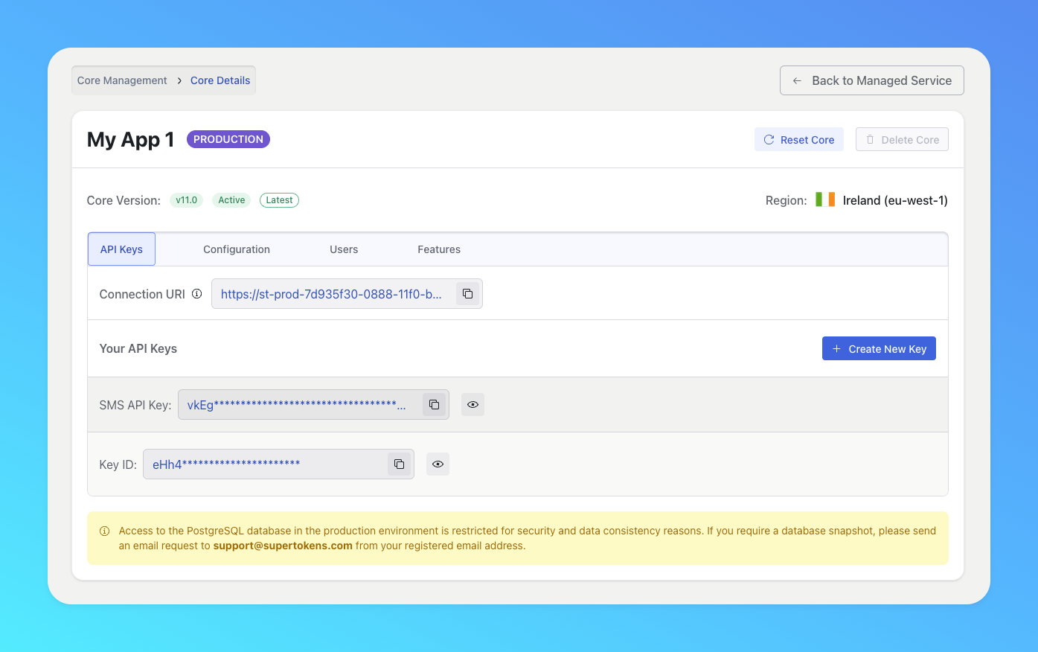Click the Connection URI info icon
Viewport: 1038px width, 652px height.
coord(197,294)
